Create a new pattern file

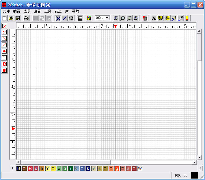[x=4, y=18]
